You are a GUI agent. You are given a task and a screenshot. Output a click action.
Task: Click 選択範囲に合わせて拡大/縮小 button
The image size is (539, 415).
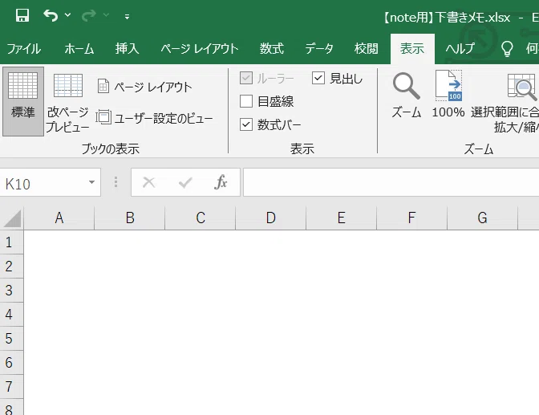coord(505,102)
